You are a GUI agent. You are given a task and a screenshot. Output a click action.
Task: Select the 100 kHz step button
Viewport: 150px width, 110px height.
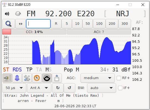tap(99, 24)
